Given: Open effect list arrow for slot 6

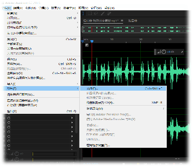Looking at the screenshot, I should pyautogui.click(x=72, y=127).
